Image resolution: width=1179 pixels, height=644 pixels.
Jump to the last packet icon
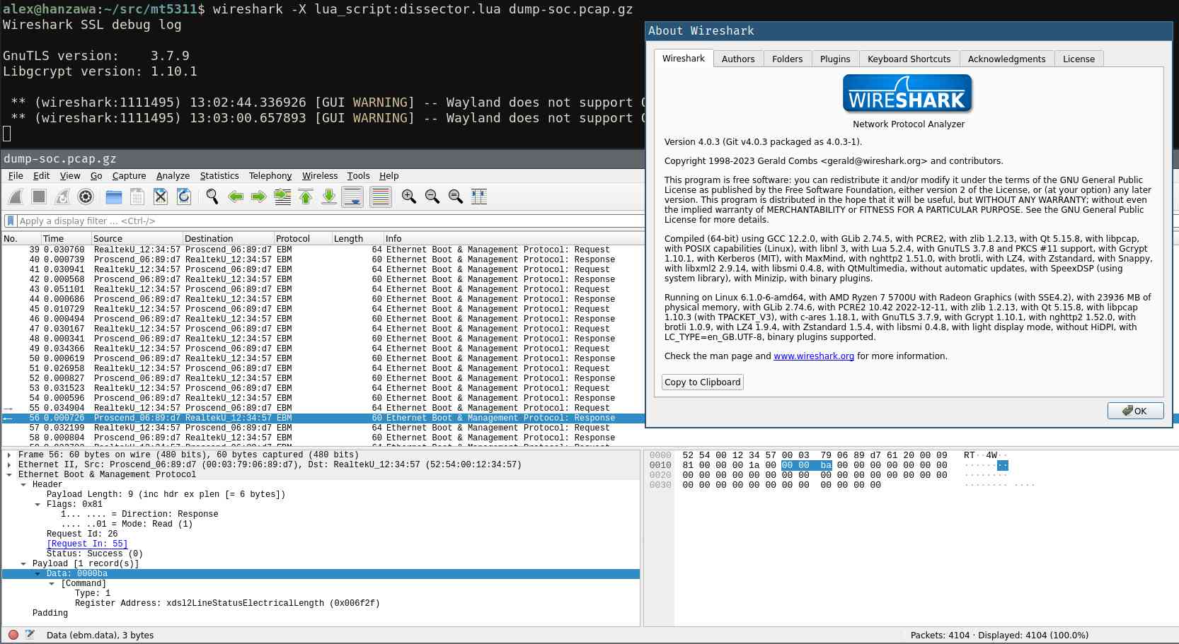[329, 197]
